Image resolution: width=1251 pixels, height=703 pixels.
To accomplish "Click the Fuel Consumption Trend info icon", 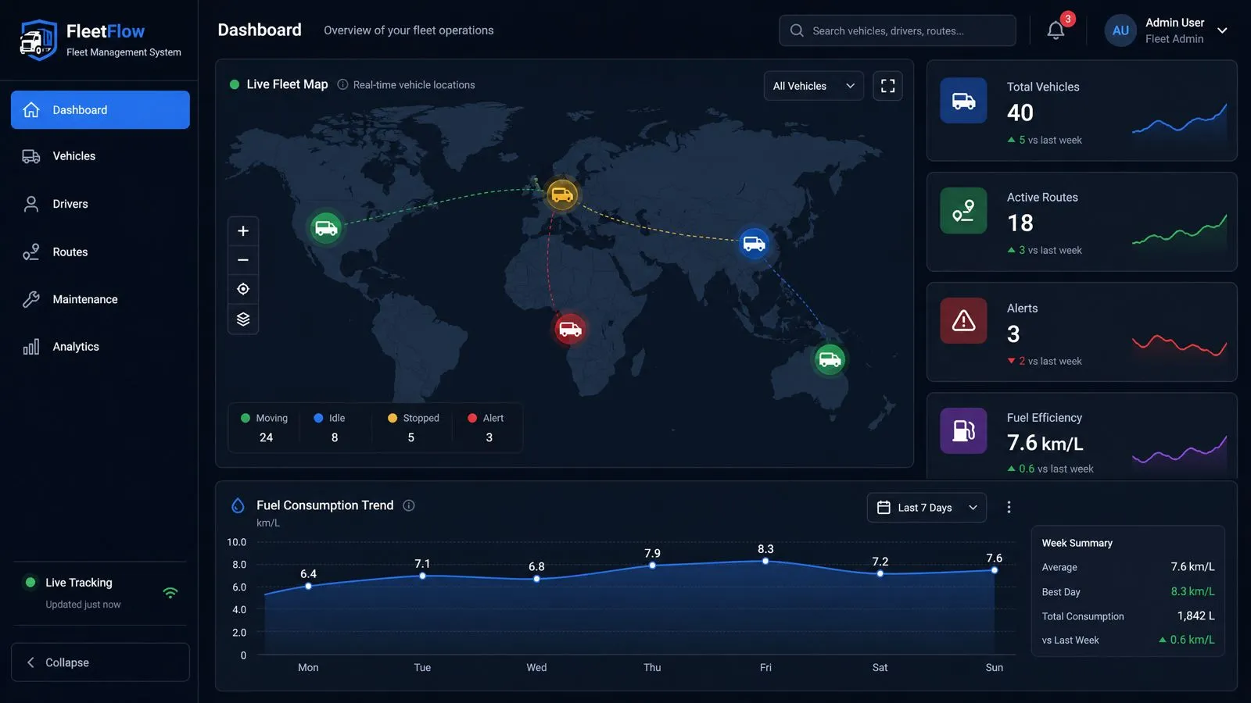I will tap(408, 505).
